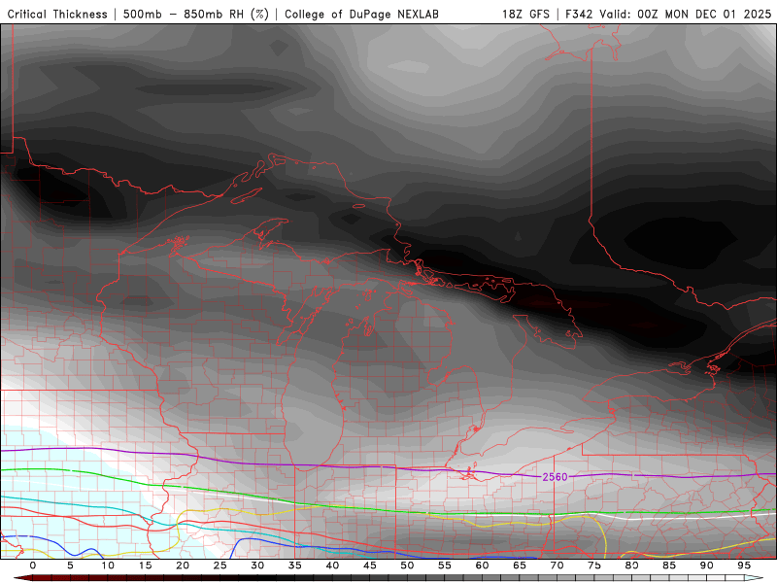Click the 75 value on the color scale
Viewport: 777px width, 583px height.
point(594,566)
